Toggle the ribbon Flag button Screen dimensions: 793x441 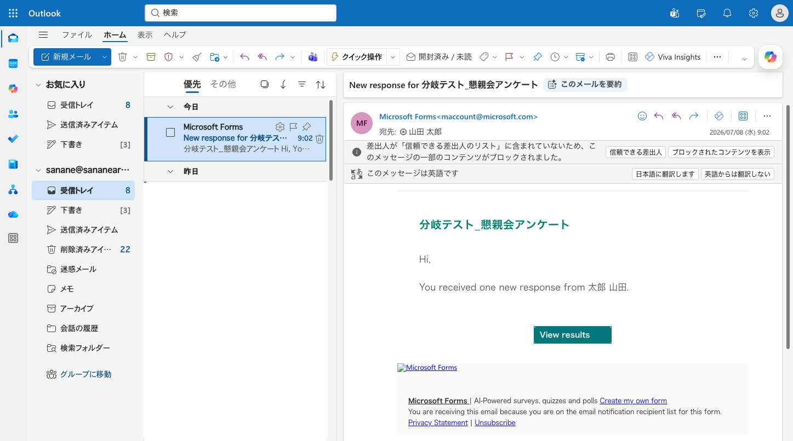click(x=509, y=57)
